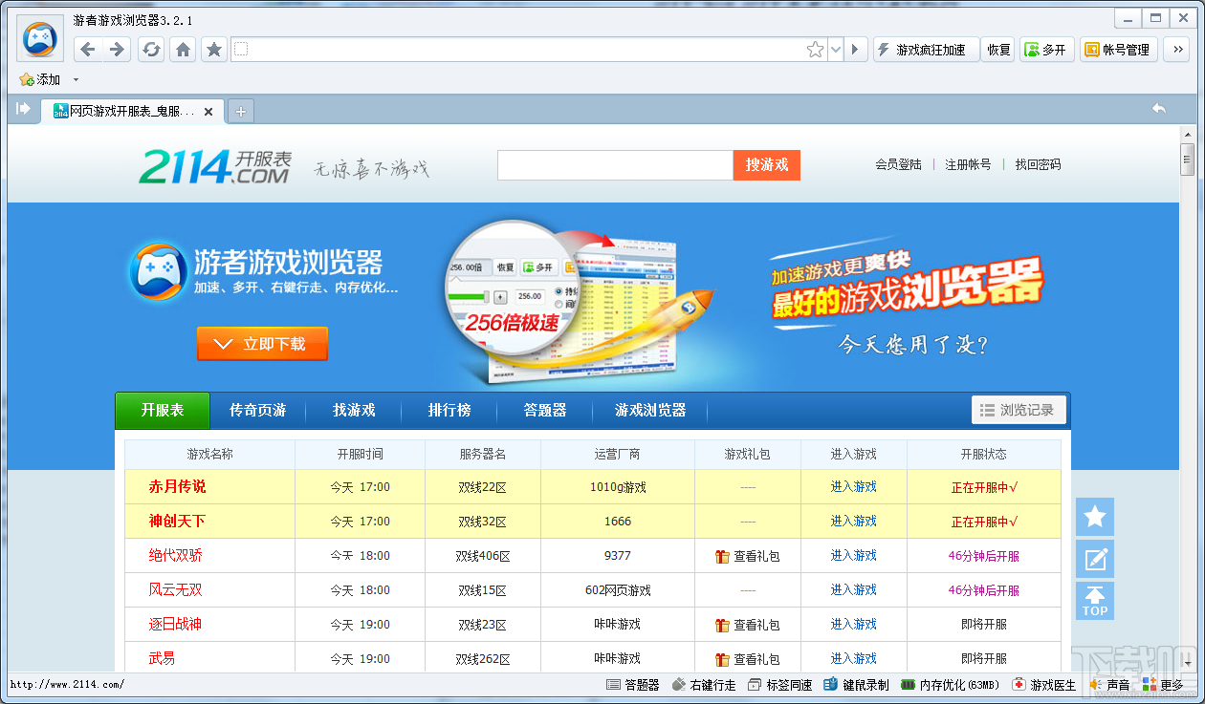Click 查看礼包 for 绝代双骄

(x=747, y=556)
